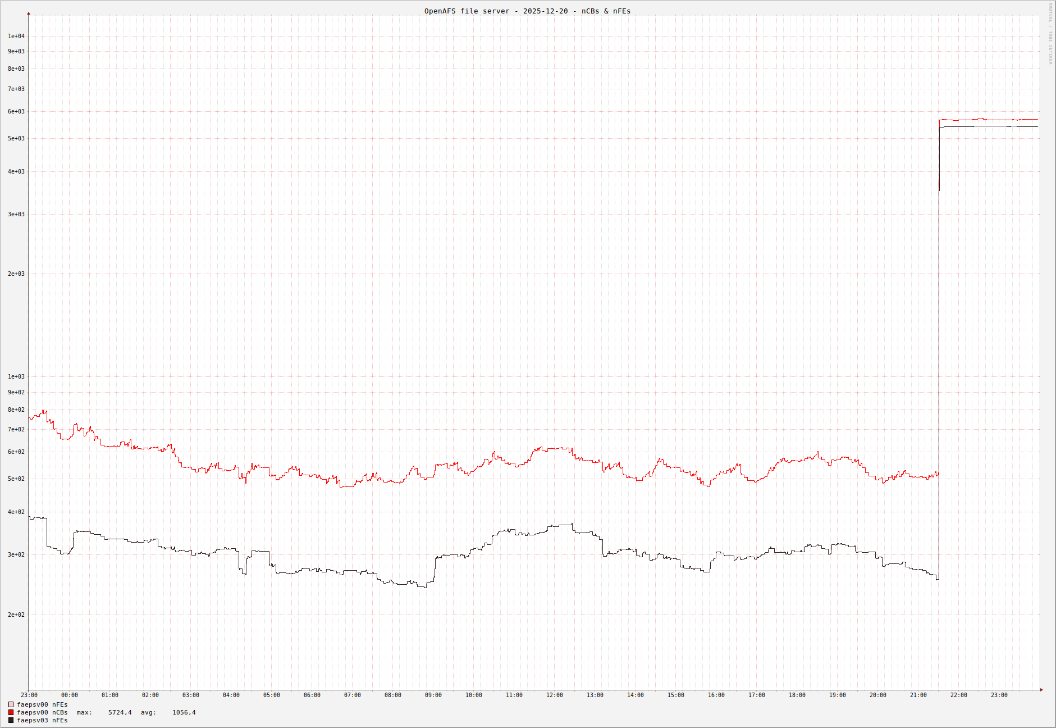Viewport: 1056px width, 728px height.
Task: Click the avg value 1056,4 in legend
Action: [x=184, y=712]
